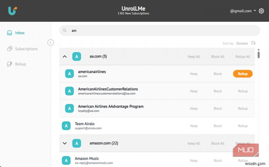Click Rollup for AmericanAirlinesCustomerRelations
269x167 pixels.
(x=243, y=91)
